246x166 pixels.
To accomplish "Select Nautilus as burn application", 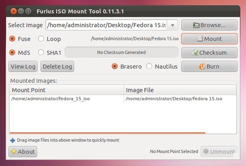I will (x=149, y=66).
